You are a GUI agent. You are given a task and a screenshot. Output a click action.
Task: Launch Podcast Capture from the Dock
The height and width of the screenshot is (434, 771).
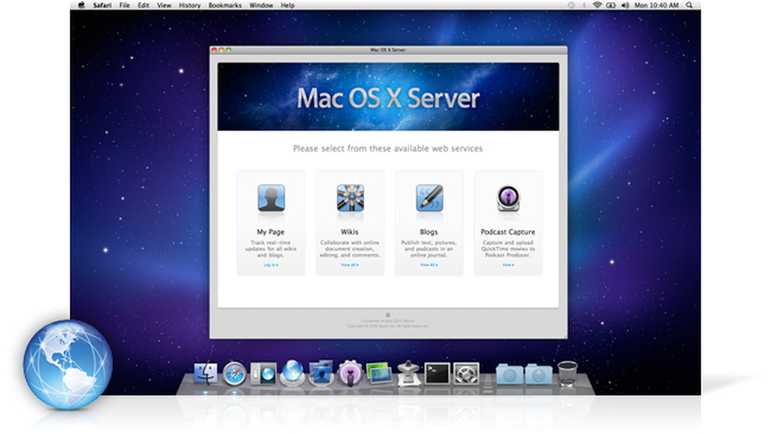click(349, 374)
